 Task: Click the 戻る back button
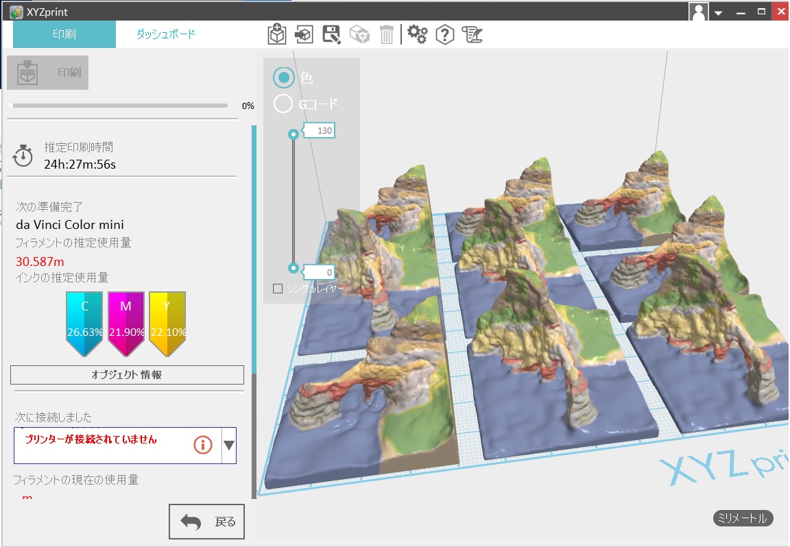(206, 522)
